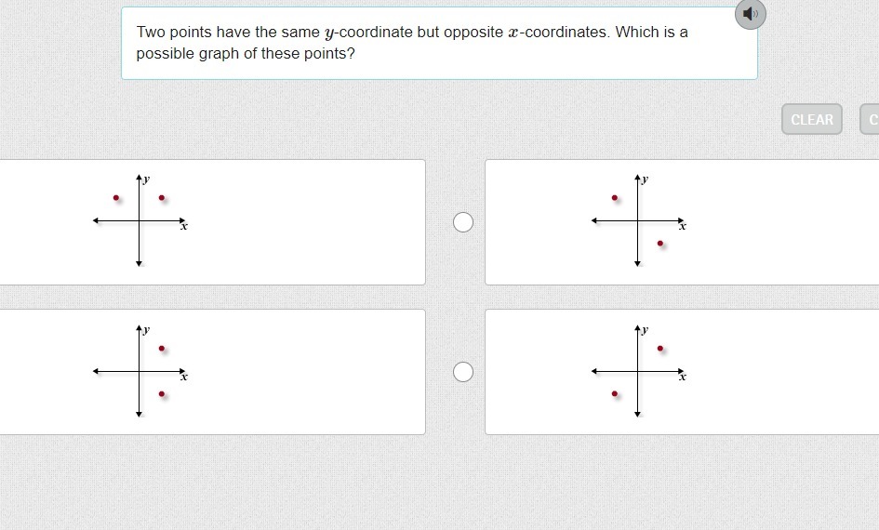Click the quadrant II point in the quadrant II and IV graph
Viewport: 879px width, 530px height.
pos(615,198)
